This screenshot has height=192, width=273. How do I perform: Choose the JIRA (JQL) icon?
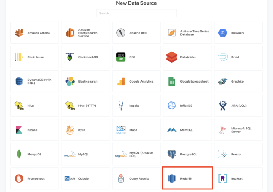(x=223, y=106)
